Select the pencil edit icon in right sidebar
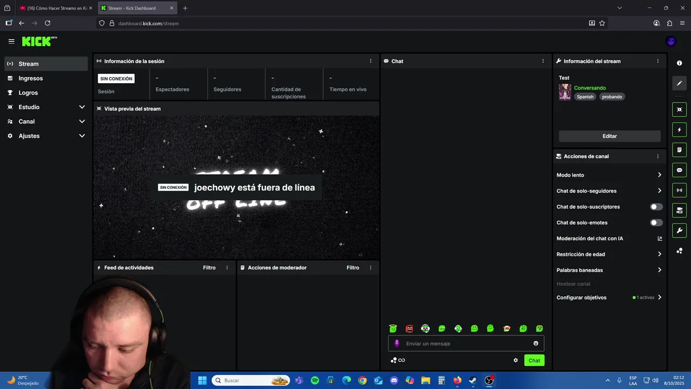This screenshot has height=389, width=691. coord(679,83)
